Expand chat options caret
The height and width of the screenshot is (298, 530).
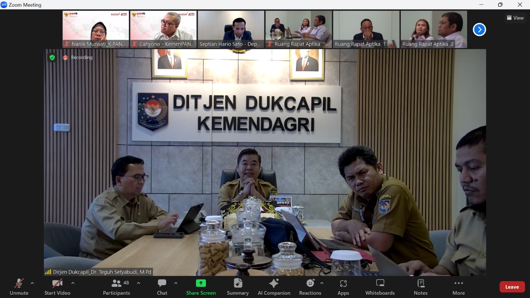[x=176, y=283]
